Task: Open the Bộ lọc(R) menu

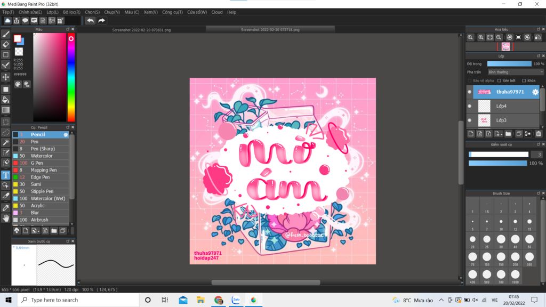Action: click(72, 12)
